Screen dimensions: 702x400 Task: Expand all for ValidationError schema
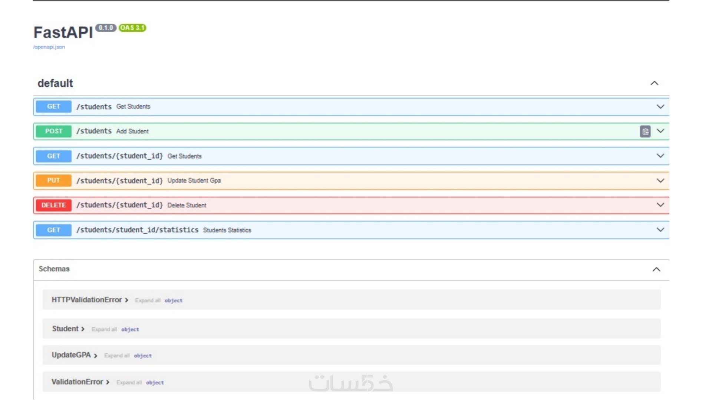coord(129,383)
